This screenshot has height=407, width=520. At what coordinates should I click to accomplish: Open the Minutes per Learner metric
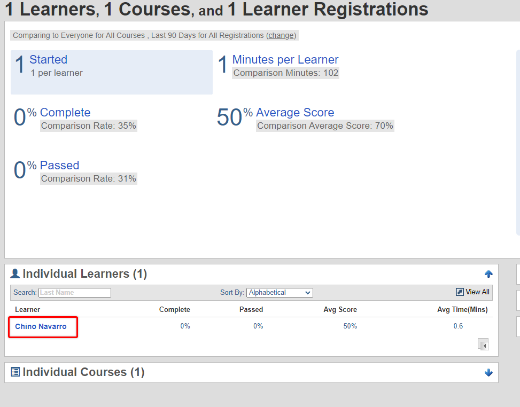[285, 59]
